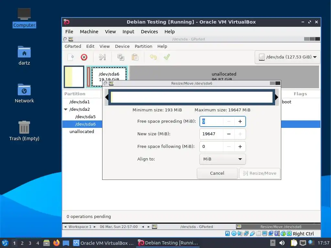331x248 pixels.
Task: Open the VirtualBox File menu
Action: pyautogui.click(x=69, y=32)
